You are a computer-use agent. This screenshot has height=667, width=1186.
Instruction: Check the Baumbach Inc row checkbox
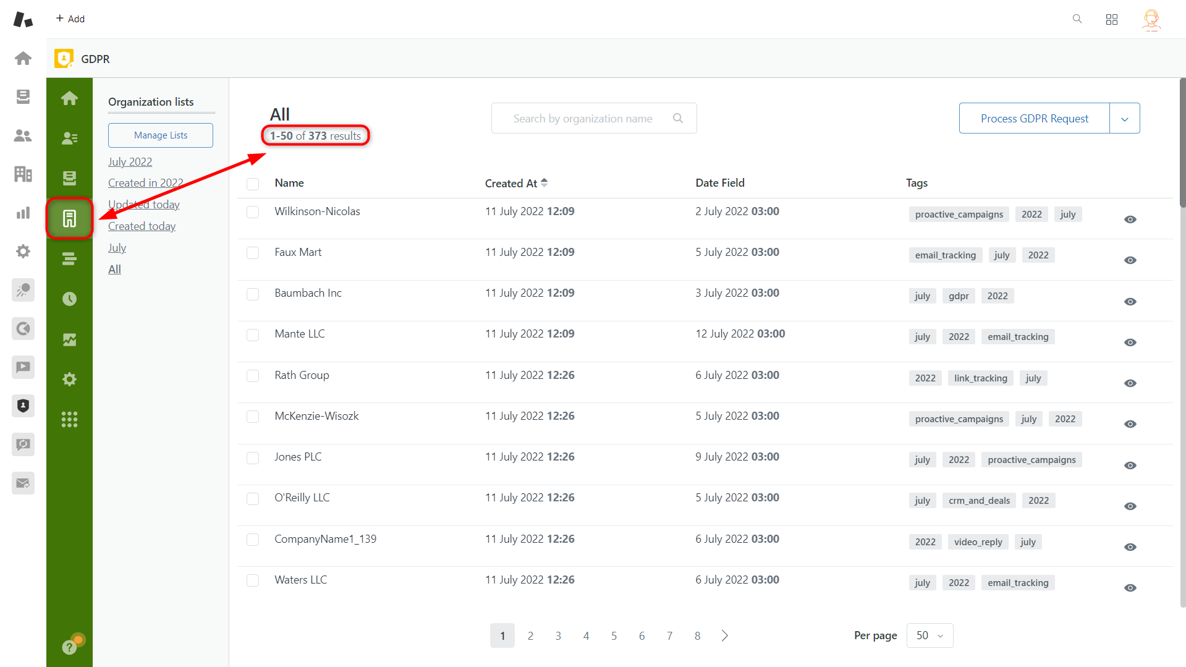click(x=253, y=294)
